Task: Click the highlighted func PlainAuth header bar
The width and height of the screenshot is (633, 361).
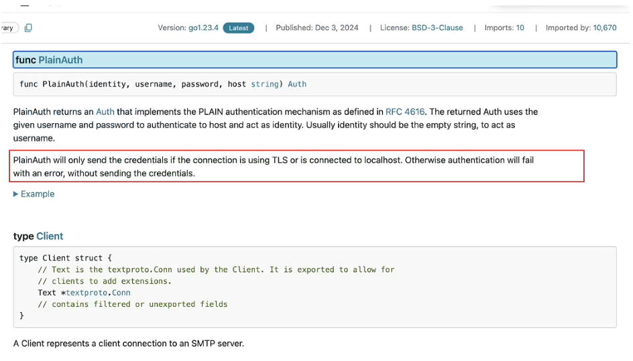Action: pyautogui.click(x=335, y=60)
